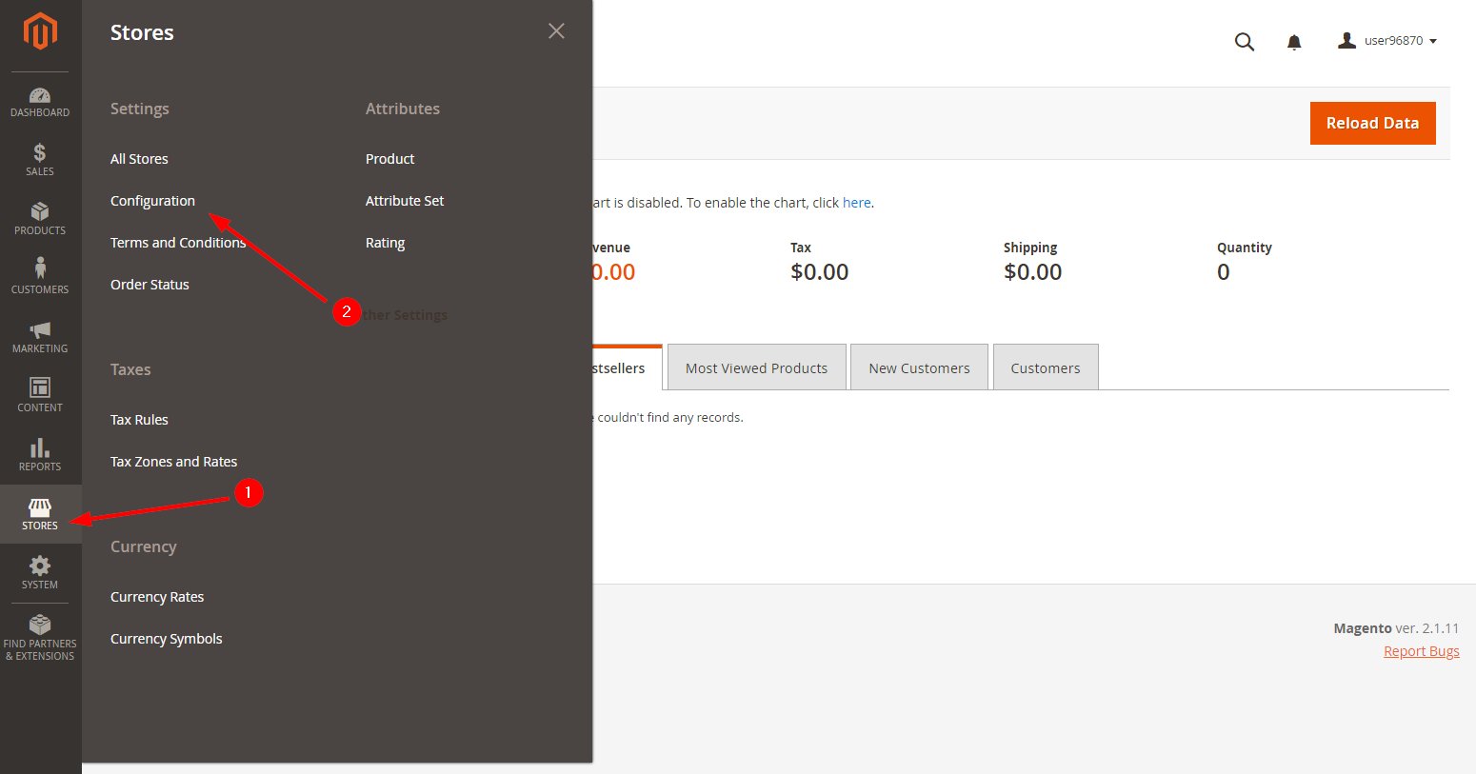Click the Tax $0.00 value
The image size is (1476, 774).
[819, 272]
